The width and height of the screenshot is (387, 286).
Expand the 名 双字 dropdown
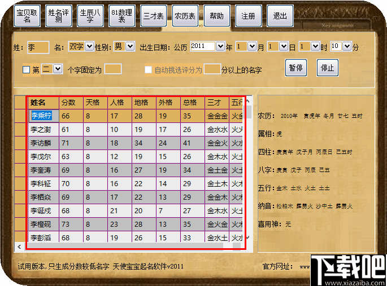point(89,46)
